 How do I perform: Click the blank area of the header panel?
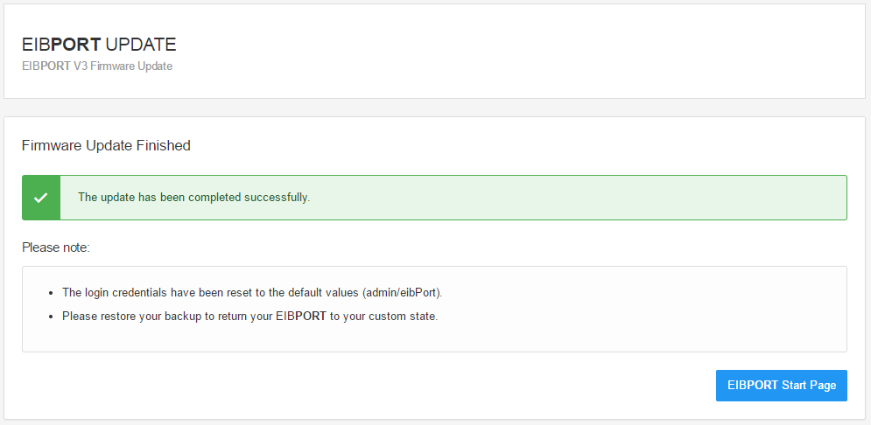[x=525, y=52]
